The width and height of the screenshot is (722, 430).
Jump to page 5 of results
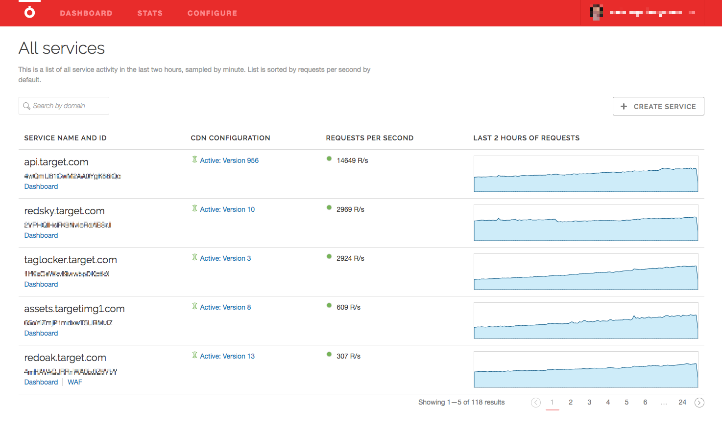point(626,402)
